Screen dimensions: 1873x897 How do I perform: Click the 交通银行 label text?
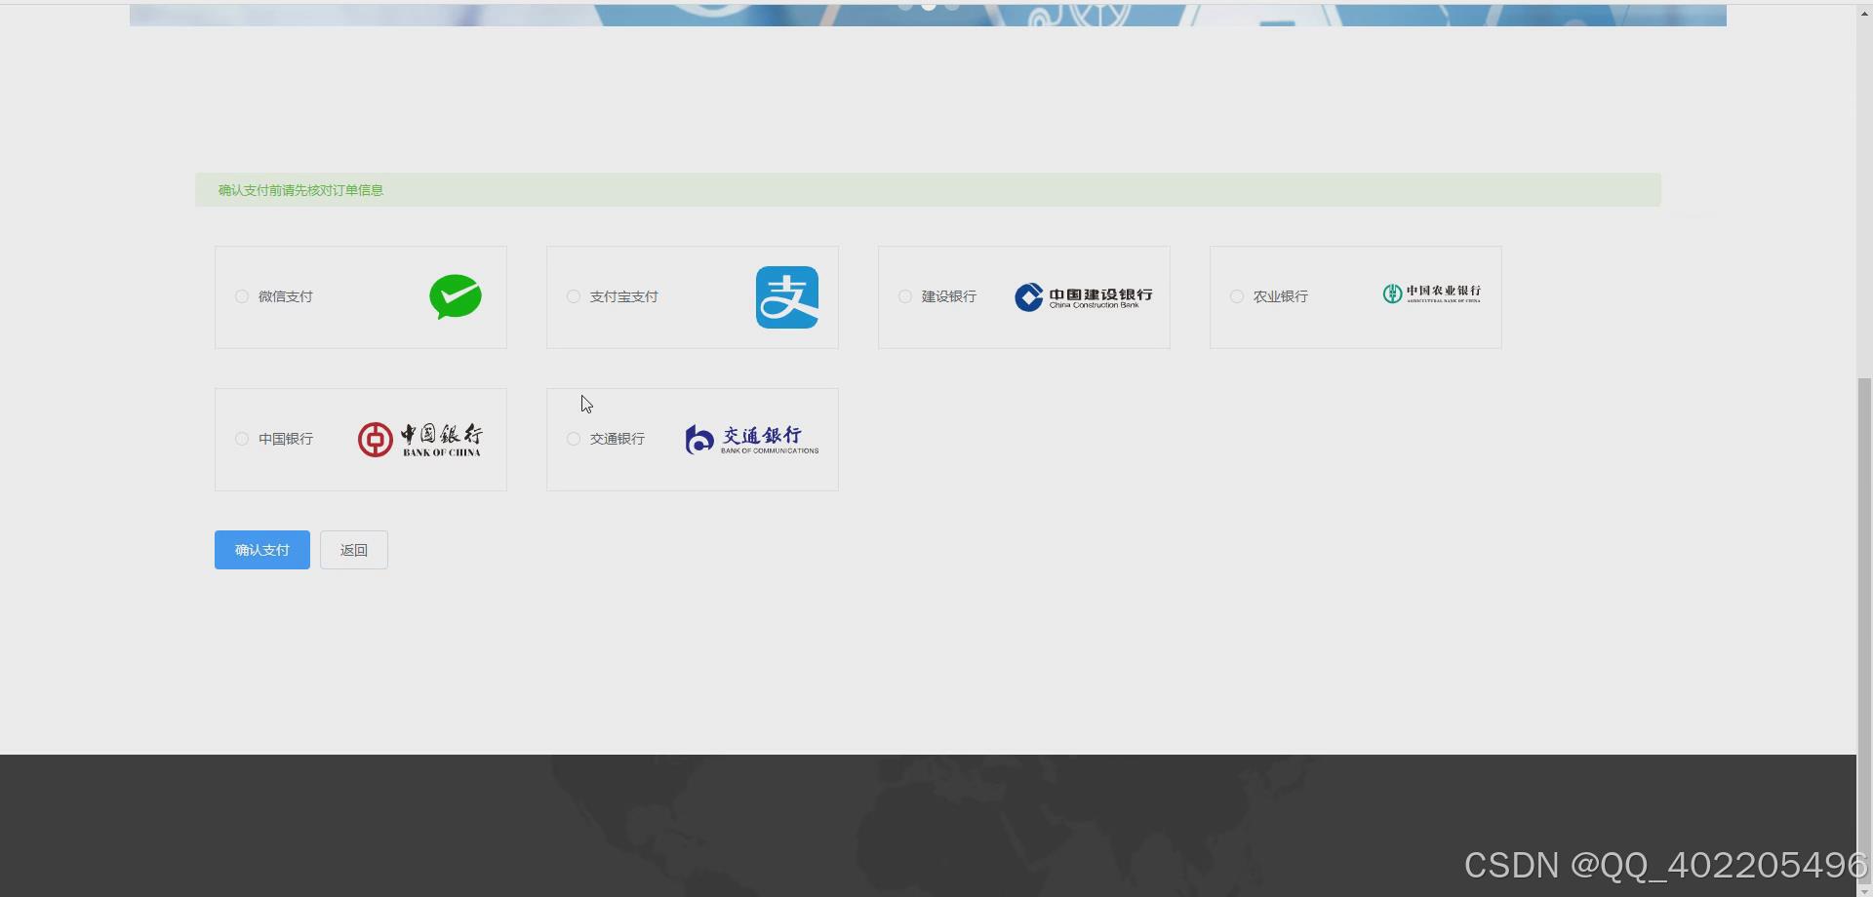coord(618,439)
